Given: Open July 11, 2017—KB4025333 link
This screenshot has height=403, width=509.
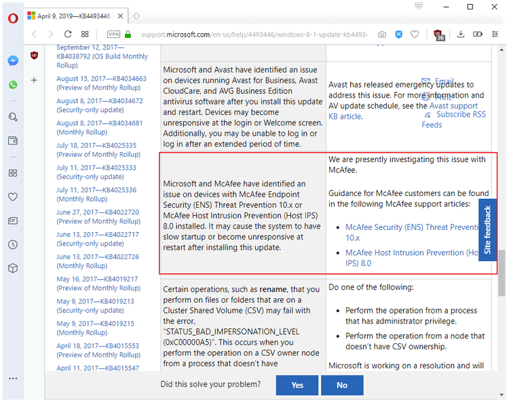Looking at the screenshot, I should (x=96, y=172).
